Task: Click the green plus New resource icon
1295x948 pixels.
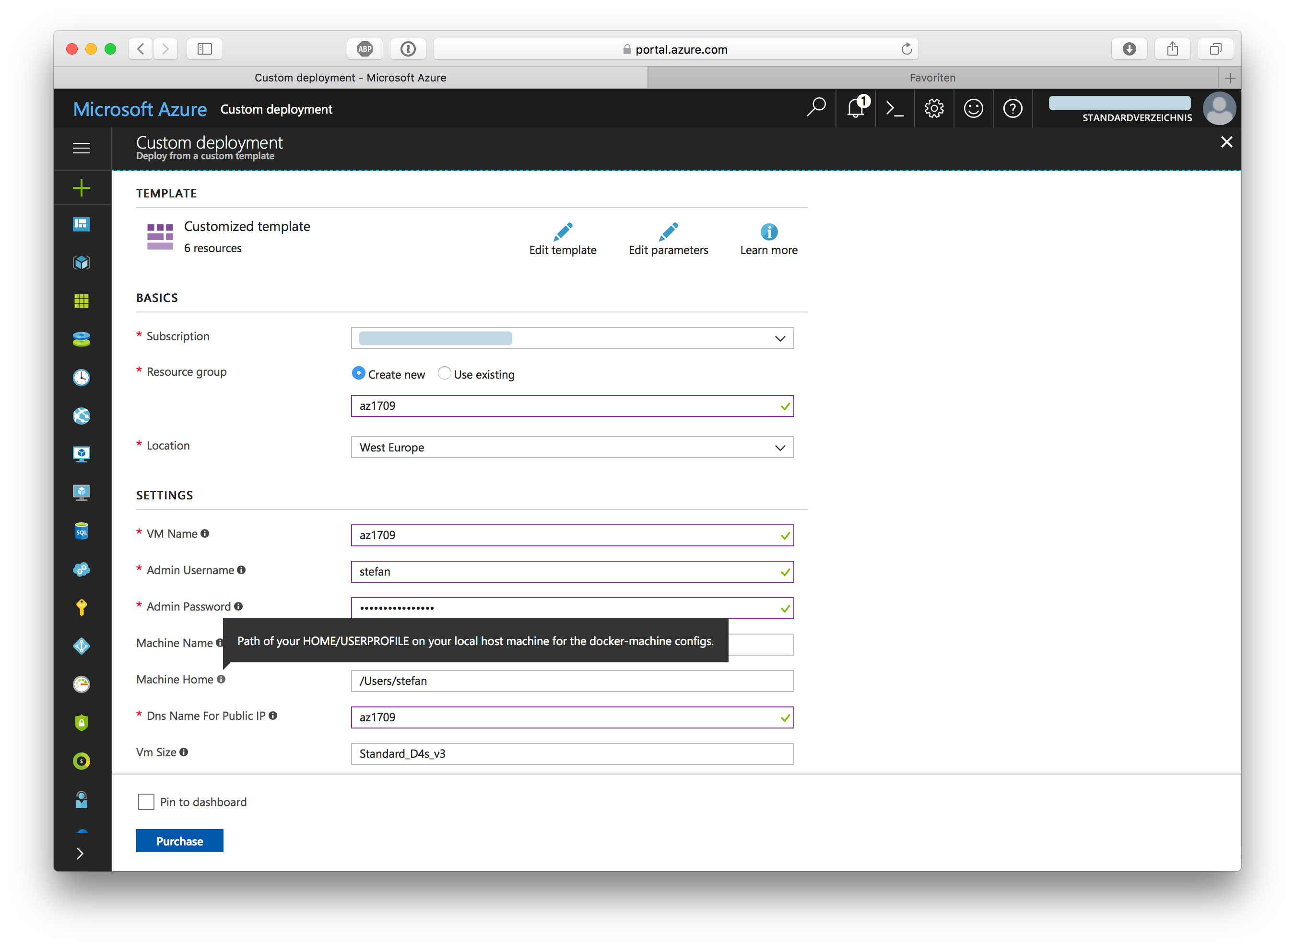Action: (82, 188)
